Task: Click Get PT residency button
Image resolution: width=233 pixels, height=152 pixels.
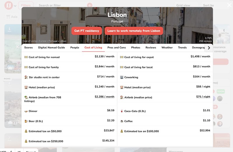Action: (x=87, y=31)
